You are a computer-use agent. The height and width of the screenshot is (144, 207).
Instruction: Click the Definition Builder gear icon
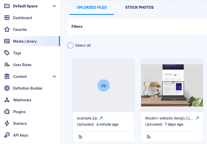click(7, 88)
